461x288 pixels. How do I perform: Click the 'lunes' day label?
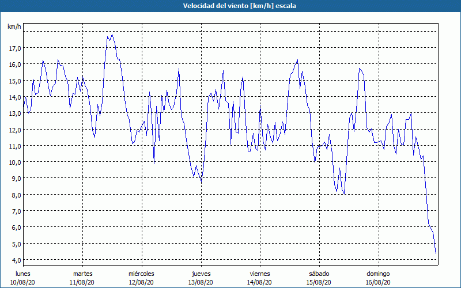click(23, 274)
